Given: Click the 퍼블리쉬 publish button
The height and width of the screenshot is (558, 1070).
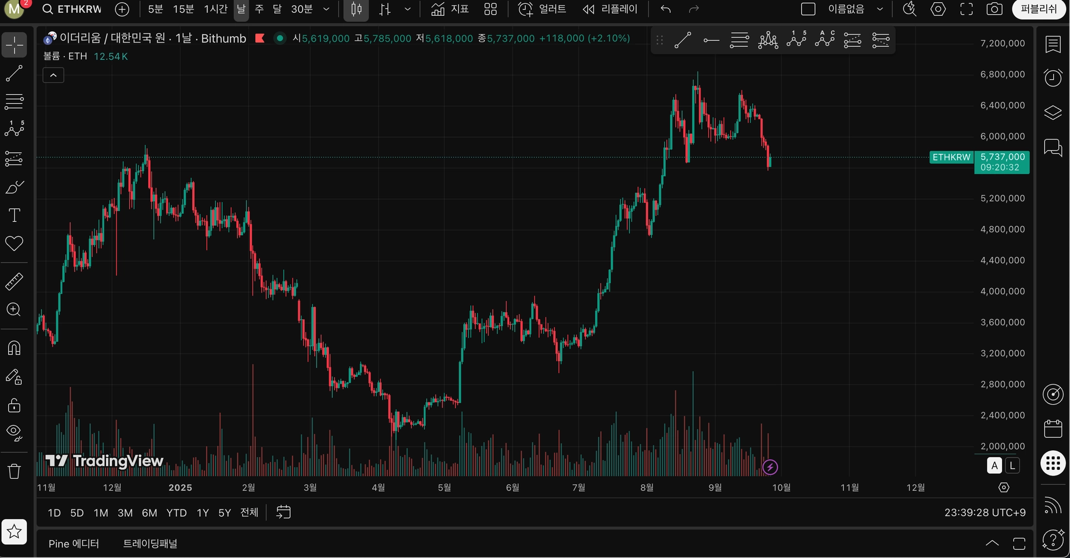Looking at the screenshot, I should 1038,9.
